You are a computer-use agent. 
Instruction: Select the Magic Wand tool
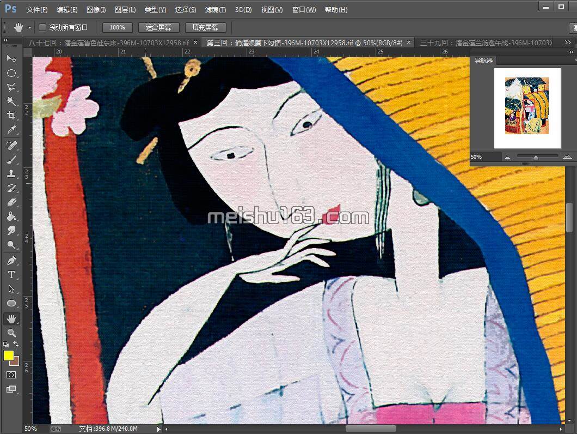coord(11,101)
